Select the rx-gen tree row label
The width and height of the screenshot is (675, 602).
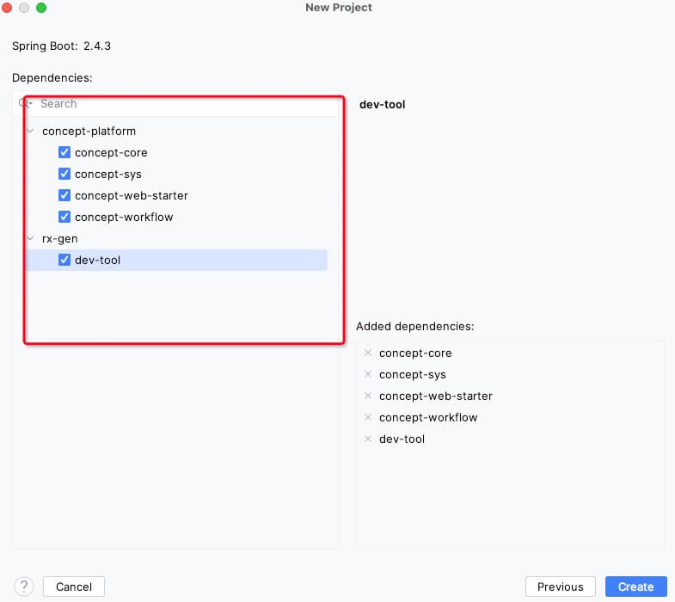pyautogui.click(x=60, y=238)
